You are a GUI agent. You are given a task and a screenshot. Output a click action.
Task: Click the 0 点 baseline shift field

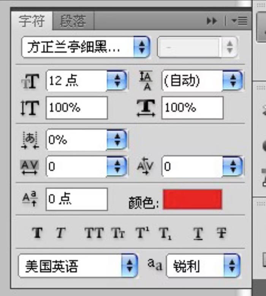[x=77, y=199]
